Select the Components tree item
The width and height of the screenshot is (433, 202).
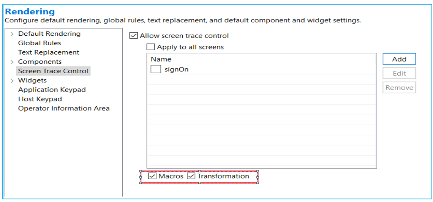coord(40,62)
